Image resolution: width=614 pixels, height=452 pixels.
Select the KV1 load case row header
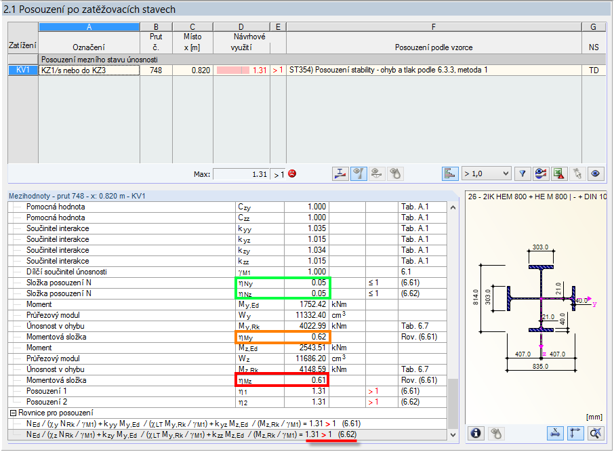click(x=23, y=70)
